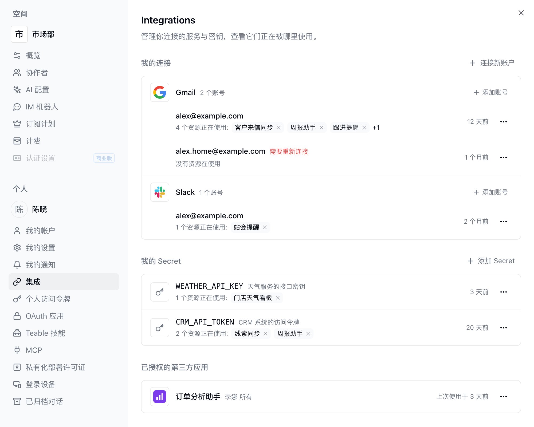The image size is (534, 427).
Task: Open more options for alex.home@example.com
Action: coord(504,157)
